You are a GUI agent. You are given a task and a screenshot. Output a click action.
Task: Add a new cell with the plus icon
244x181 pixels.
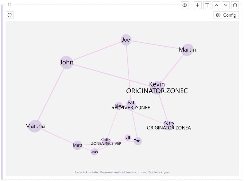(198, 5)
